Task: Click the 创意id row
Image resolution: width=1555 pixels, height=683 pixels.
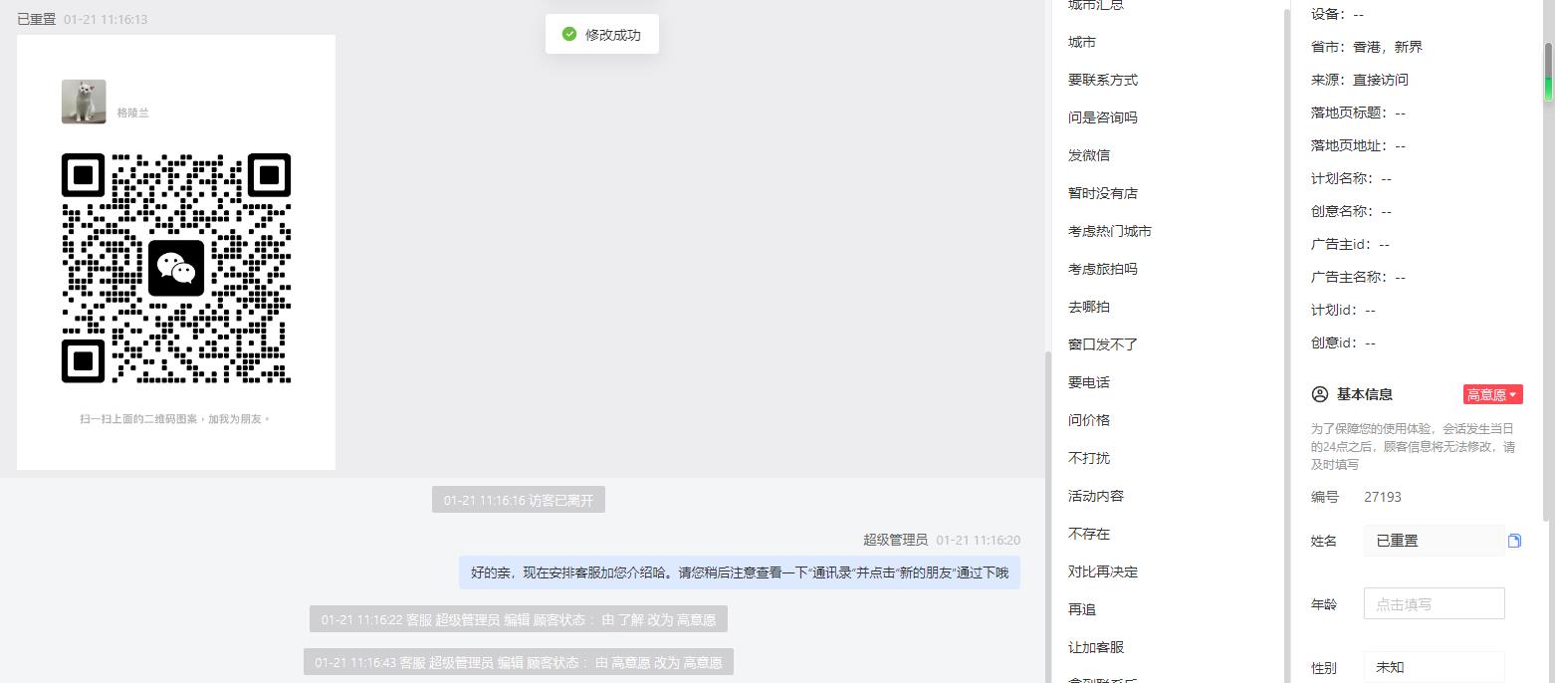Action: click(1344, 342)
